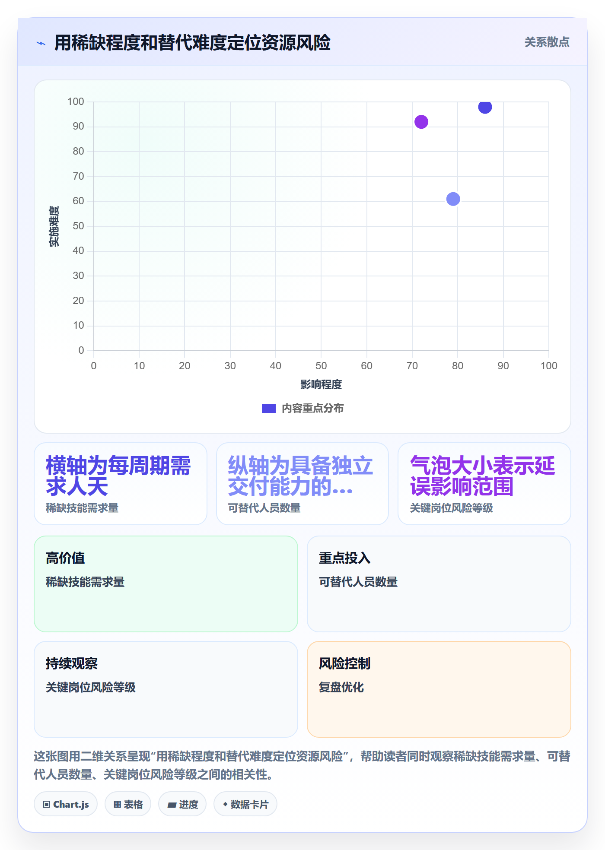Click the description paragraph starting 这张图用二维关系
The image size is (605, 850).
pos(302,765)
